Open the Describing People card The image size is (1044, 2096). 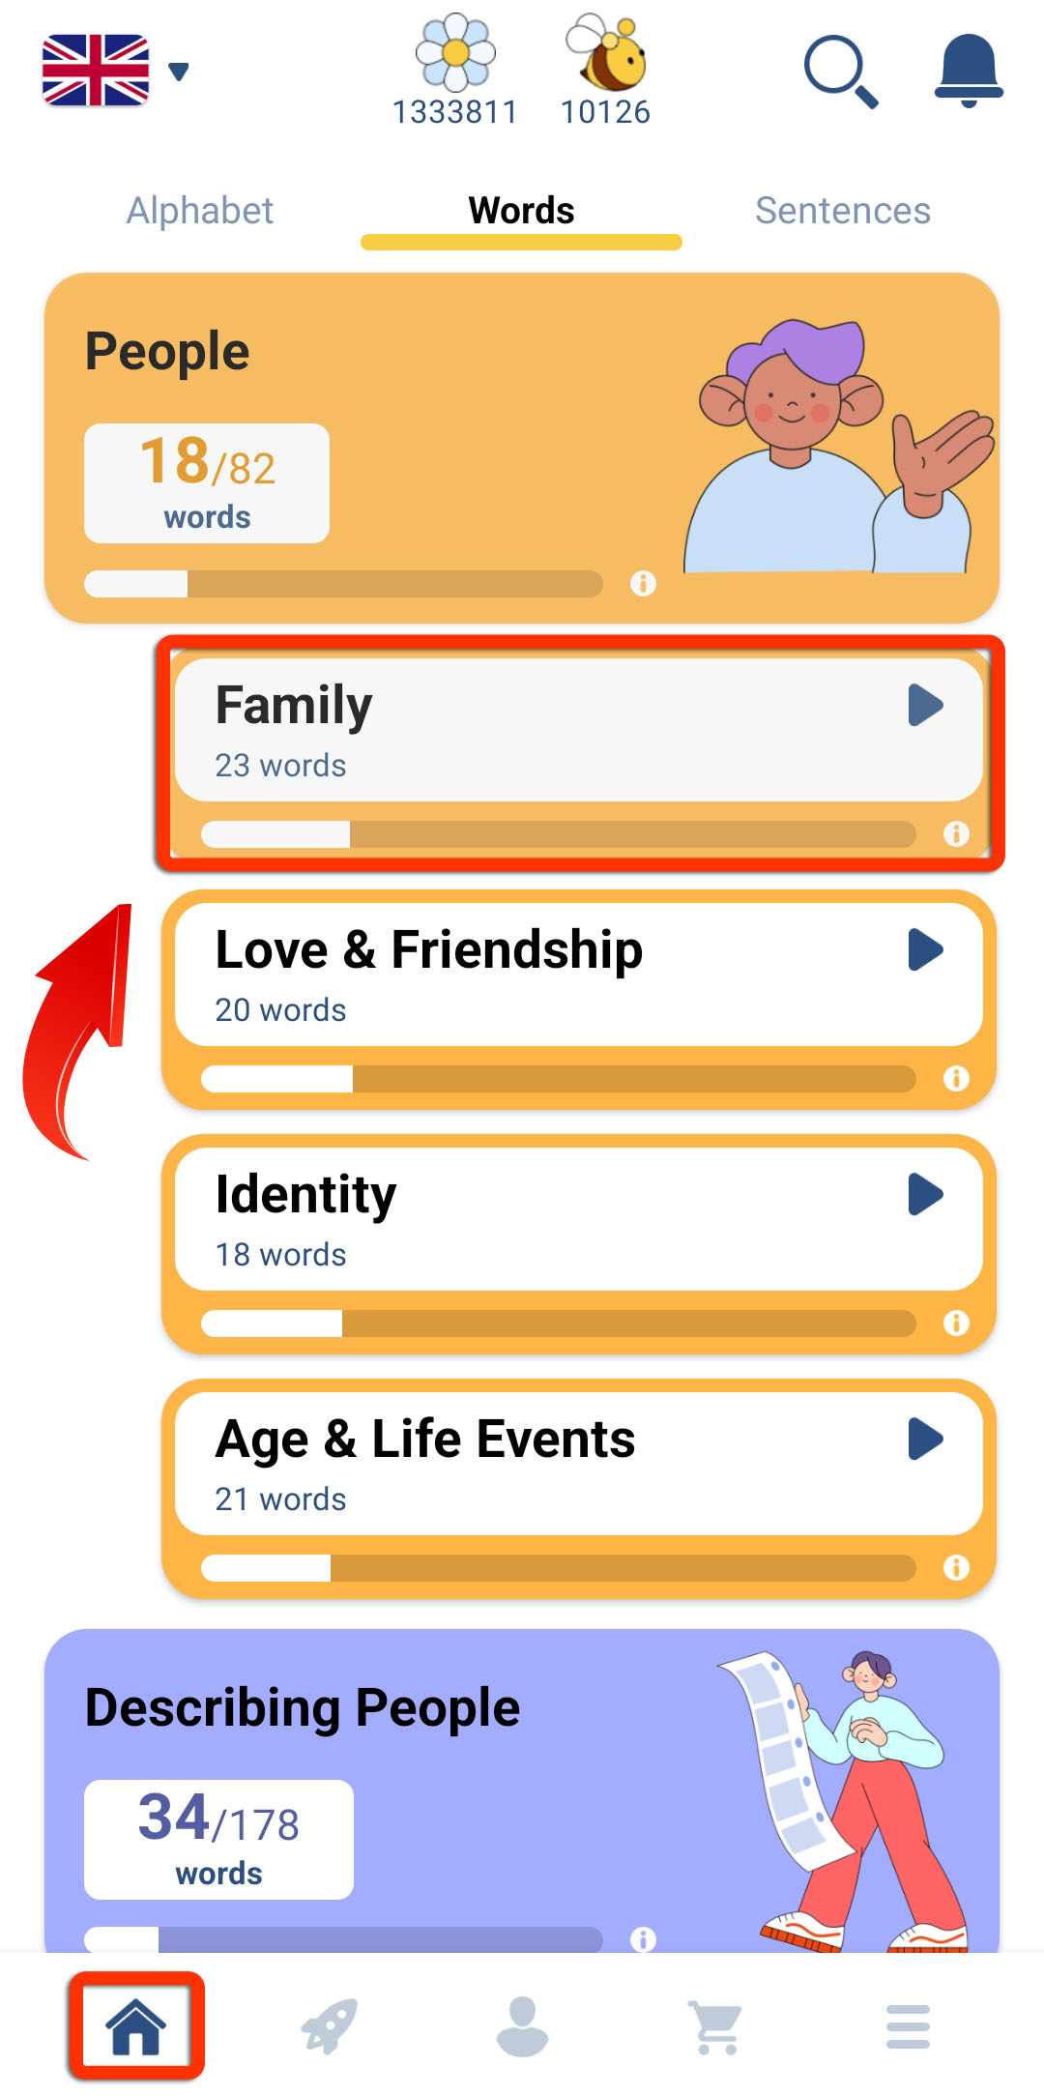[x=521, y=1790]
